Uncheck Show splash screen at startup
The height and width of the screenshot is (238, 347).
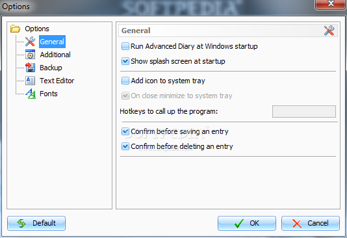click(x=125, y=61)
